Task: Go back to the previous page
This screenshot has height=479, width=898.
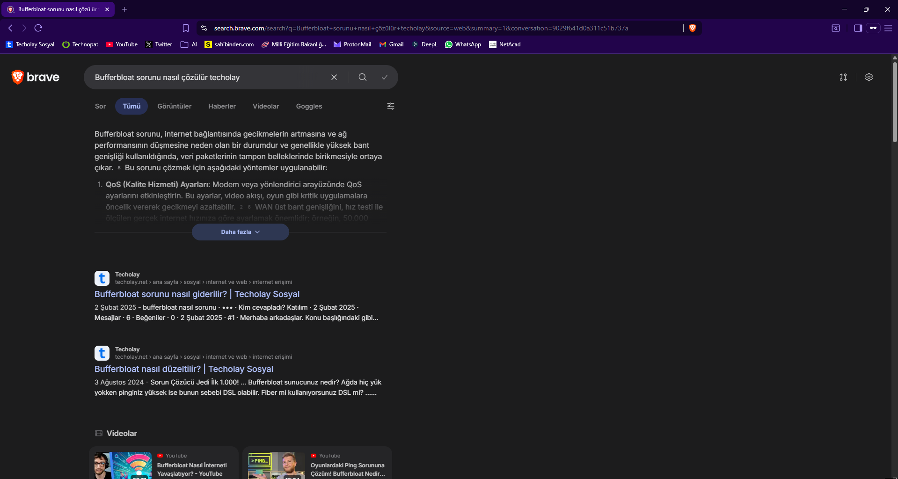Action: coord(10,28)
